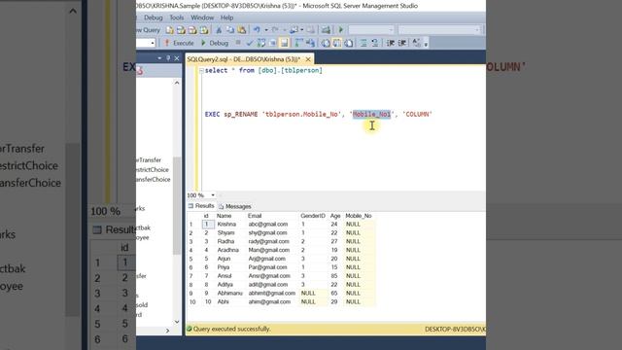Click the Copy icon in toolbar
622x350 pixels.
point(230,30)
